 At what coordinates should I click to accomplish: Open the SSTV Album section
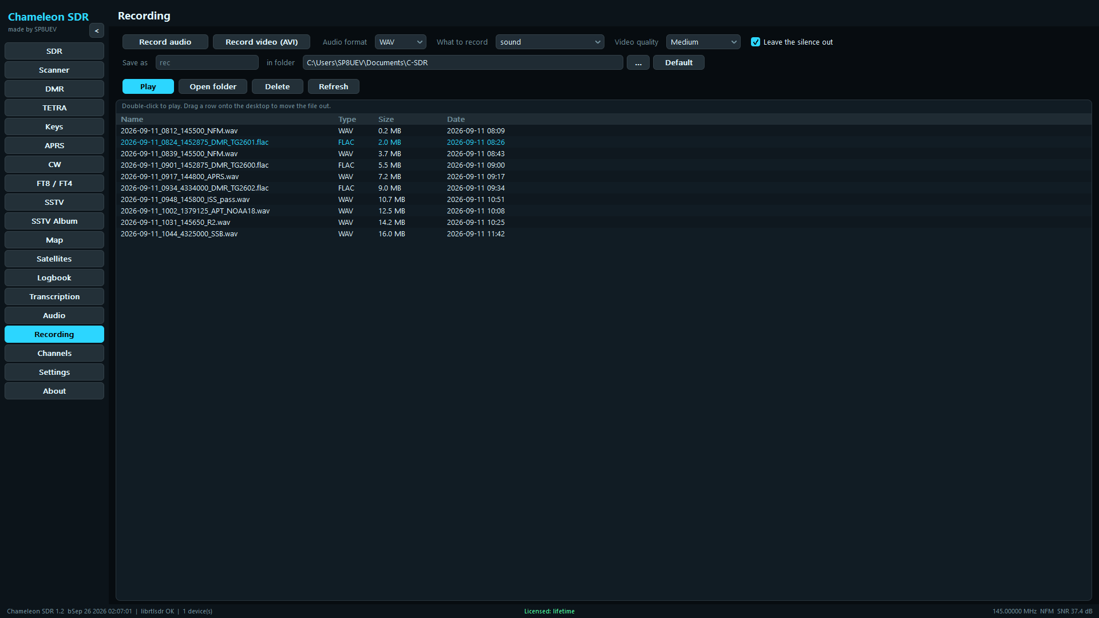[54, 221]
